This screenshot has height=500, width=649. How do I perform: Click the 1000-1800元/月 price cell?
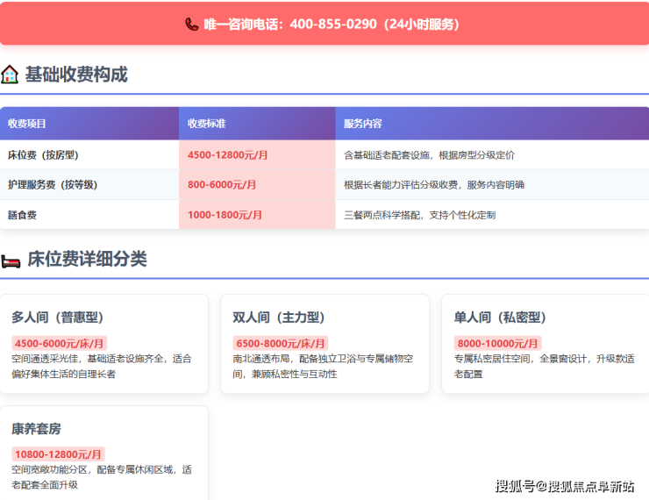[x=225, y=215]
